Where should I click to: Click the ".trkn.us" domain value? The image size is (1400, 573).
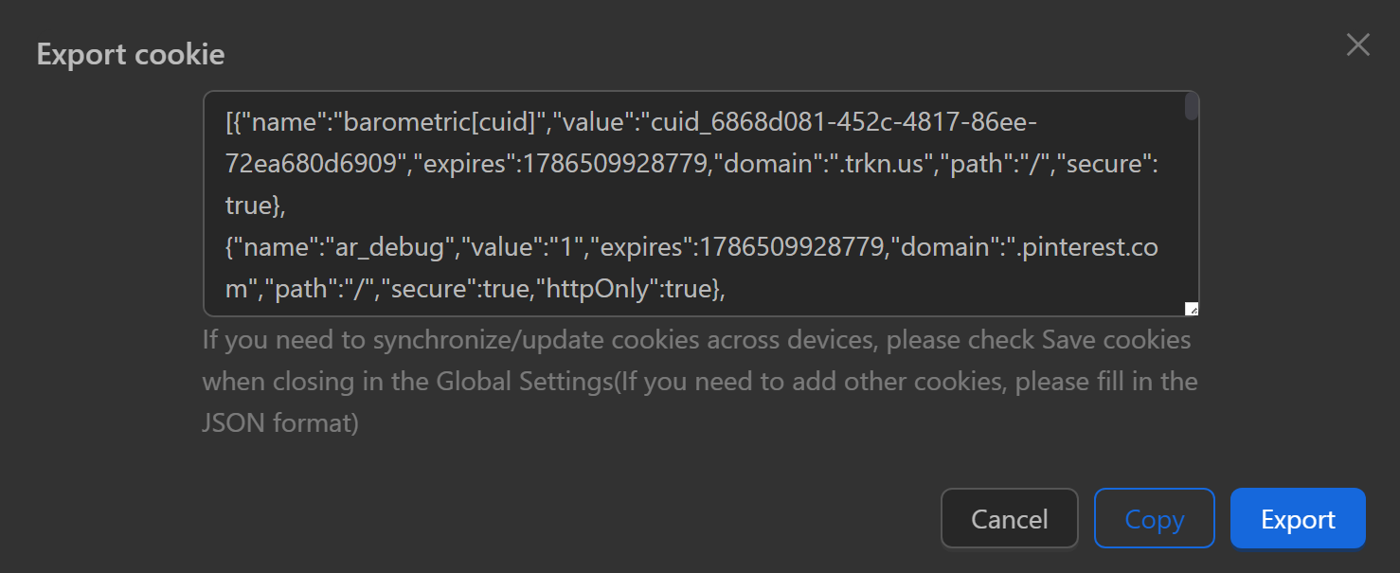(883, 164)
